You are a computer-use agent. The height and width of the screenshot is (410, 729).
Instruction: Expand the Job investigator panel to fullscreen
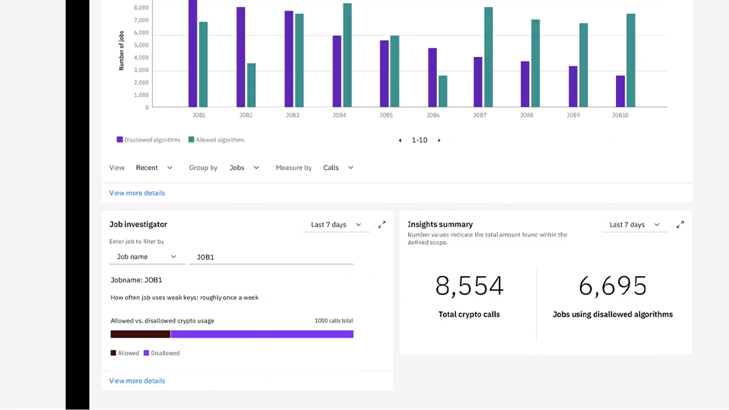[382, 225]
